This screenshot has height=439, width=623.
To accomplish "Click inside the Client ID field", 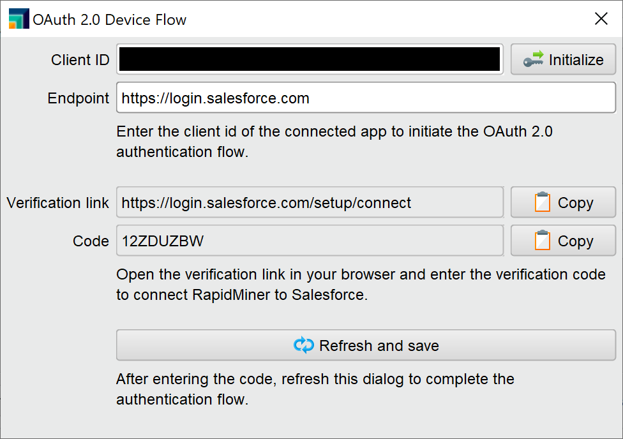I will point(309,59).
